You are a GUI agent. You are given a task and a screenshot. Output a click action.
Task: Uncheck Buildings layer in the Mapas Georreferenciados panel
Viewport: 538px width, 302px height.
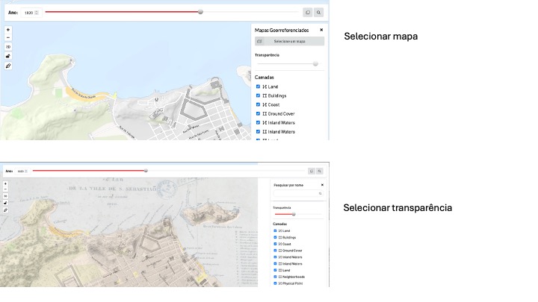[259, 95]
